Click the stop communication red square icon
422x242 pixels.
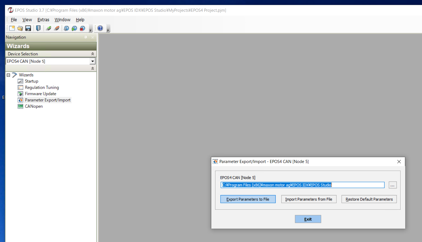(83, 28)
